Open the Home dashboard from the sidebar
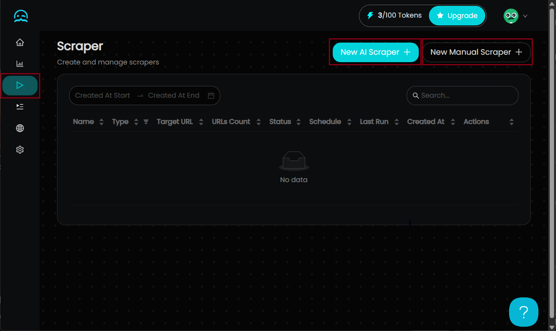 (20, 42)
